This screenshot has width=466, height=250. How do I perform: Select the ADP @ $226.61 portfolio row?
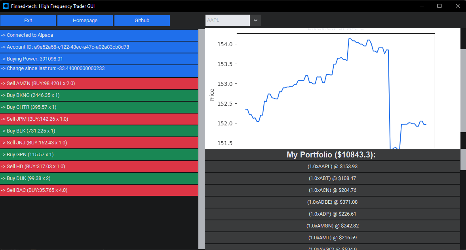tap(332, 214)
